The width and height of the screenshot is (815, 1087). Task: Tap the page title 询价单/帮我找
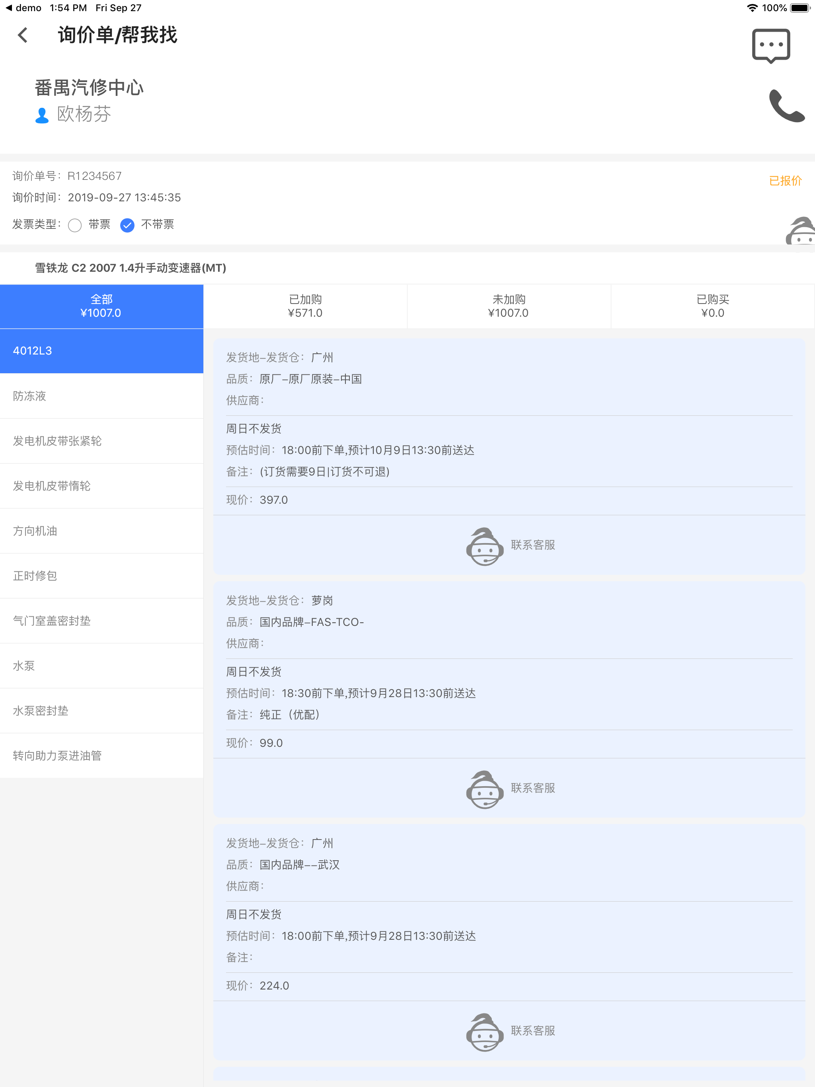tap(117, 35)
